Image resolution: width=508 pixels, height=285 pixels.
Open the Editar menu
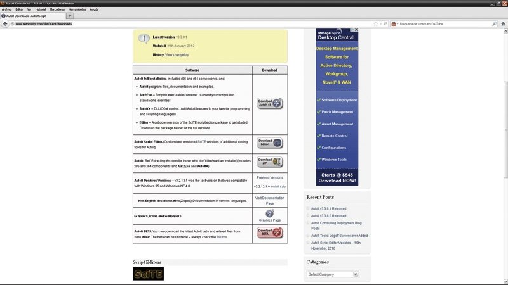(19, 9)
